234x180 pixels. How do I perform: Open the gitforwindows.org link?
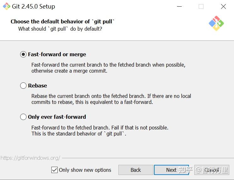30,158
